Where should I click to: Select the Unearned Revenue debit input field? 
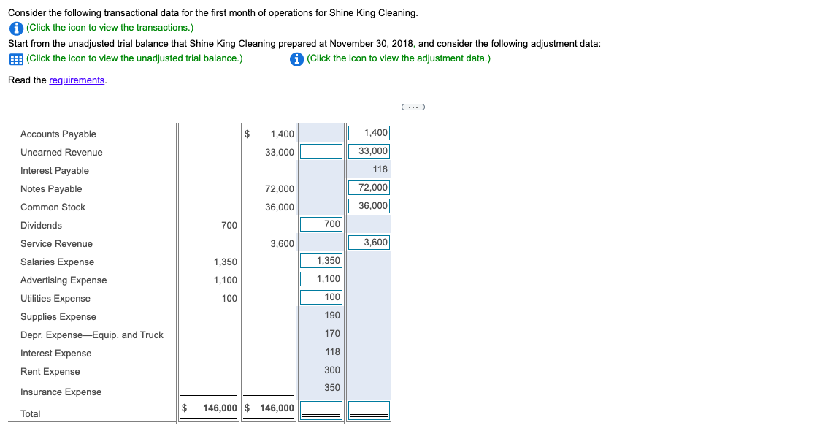(321, 150)
